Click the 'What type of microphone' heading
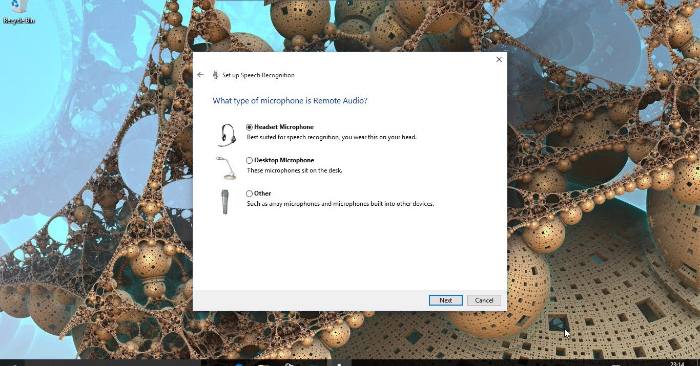Image resolution: width=700 pixels, height=366 pixels. coord(290,101)
